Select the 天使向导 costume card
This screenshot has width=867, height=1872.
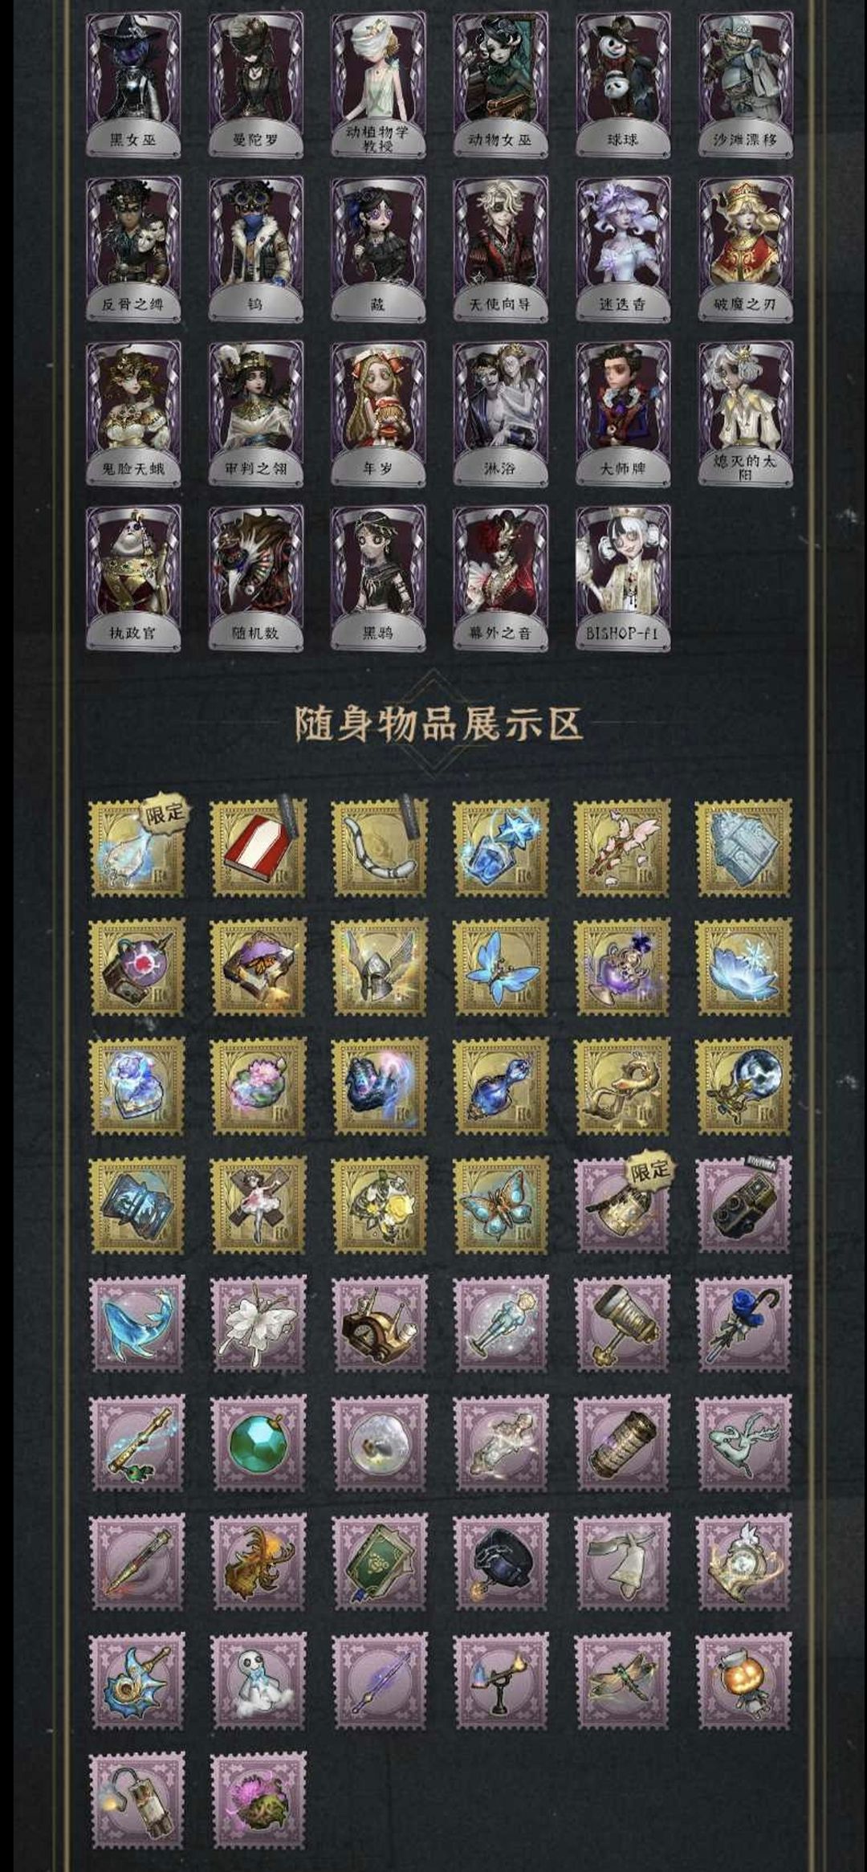tap(500, 250)
